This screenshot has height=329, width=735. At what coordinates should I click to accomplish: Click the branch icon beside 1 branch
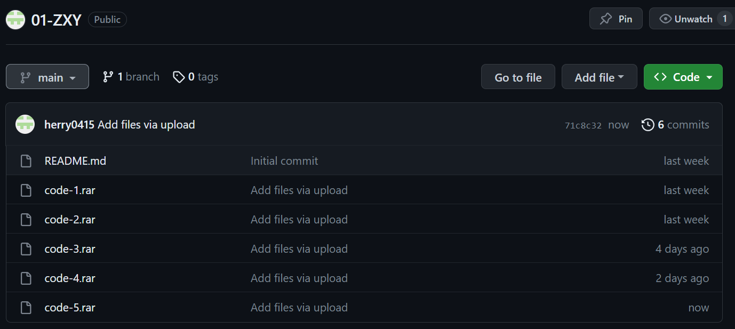pos(108,77)
